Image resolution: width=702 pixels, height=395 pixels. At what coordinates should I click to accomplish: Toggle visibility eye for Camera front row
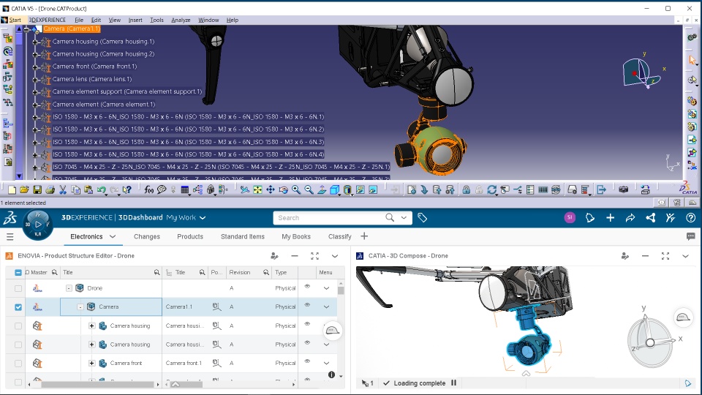coord(308,361)
